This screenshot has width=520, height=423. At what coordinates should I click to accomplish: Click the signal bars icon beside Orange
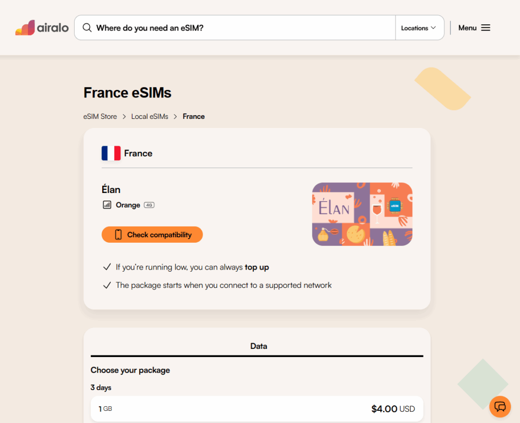(107, 205)
